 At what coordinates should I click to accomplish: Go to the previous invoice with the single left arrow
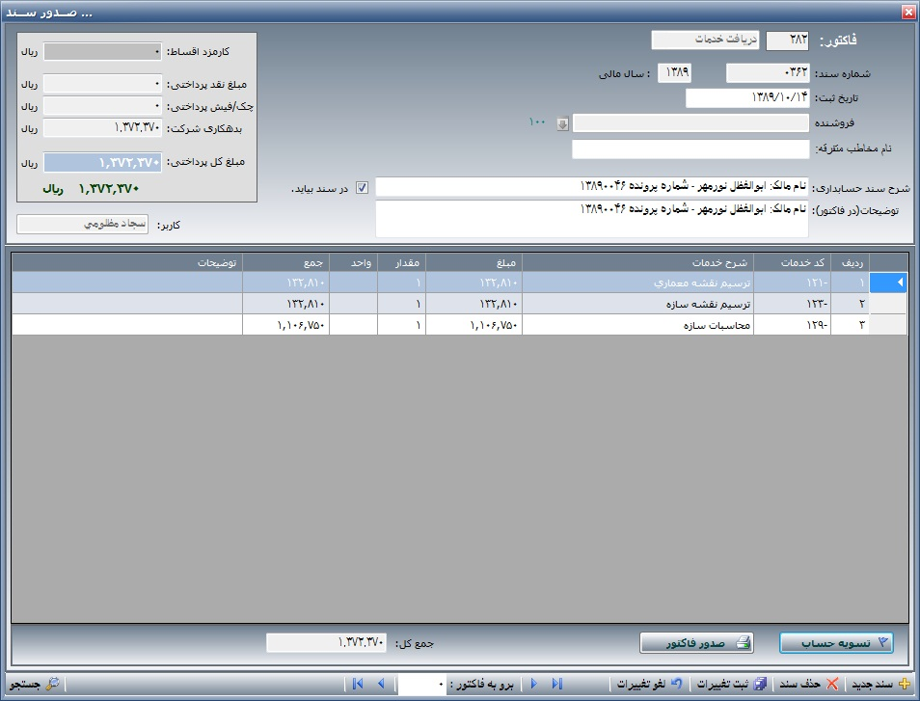point(381,684)
